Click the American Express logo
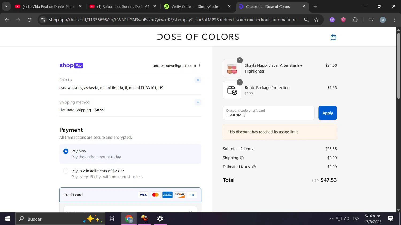401x225 pixels. (168, 195)
